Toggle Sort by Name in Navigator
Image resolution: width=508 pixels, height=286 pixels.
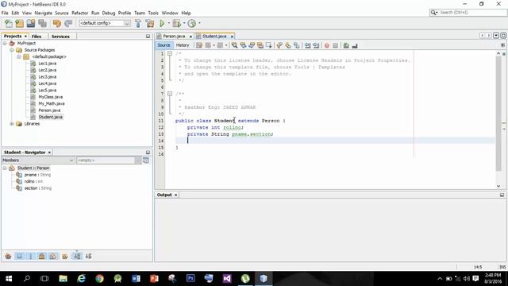[x=77, y=256]
